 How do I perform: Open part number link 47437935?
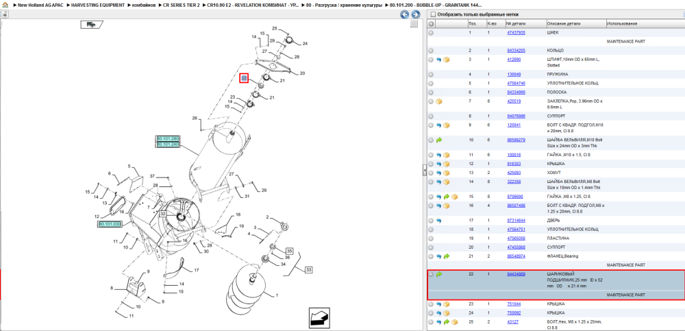[516, 33]
